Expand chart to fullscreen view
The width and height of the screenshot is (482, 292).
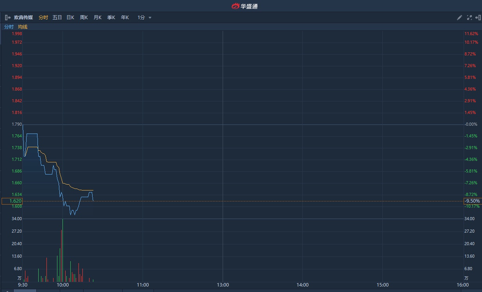tap(469, 18)
